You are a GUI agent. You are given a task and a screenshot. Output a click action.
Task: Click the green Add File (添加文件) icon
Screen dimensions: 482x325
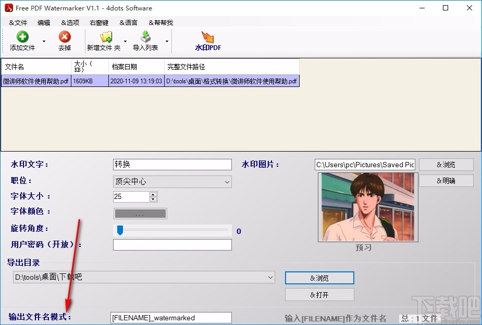point(22,37)
